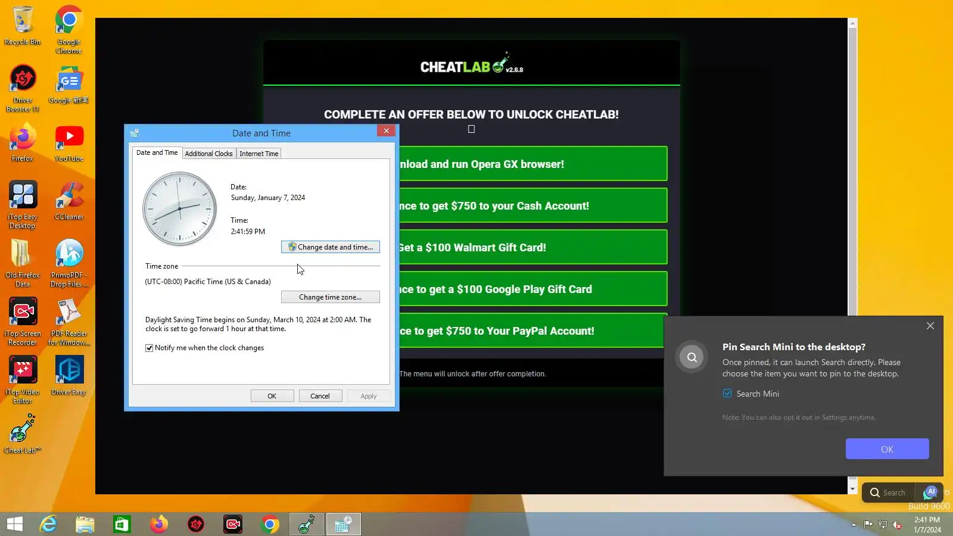Switch to the Additional Clocks tab
The image size is (953, 536).
pyautogui.click(x=208, y=154)
